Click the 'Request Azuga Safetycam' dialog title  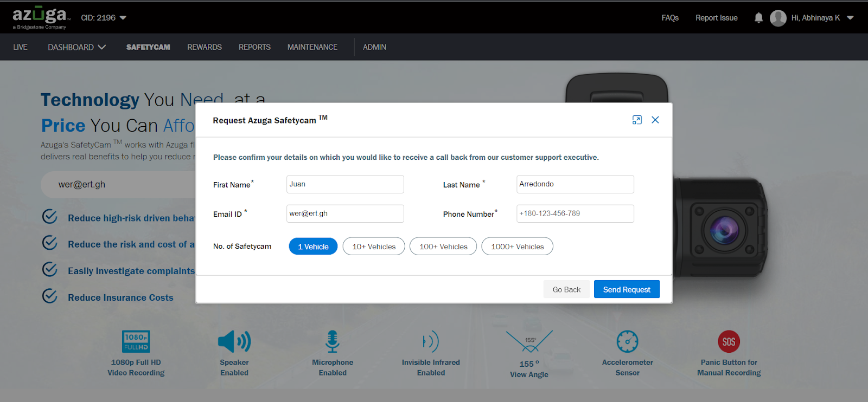click(270, 120)
